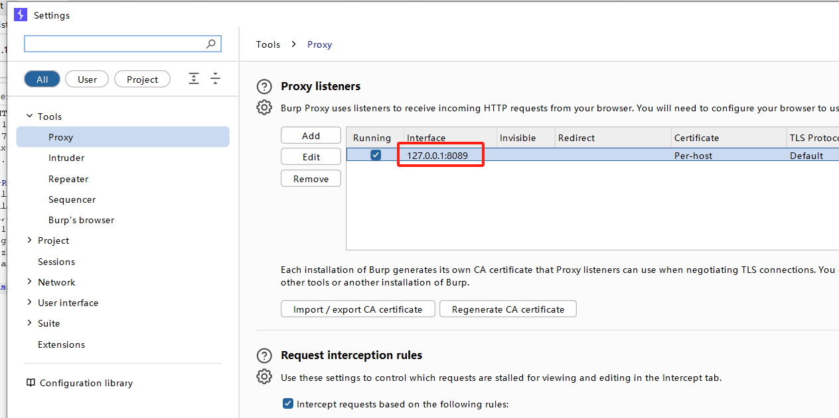Add a new proxy listener
This screenshot has height=418, width=839.
(311, 135)
